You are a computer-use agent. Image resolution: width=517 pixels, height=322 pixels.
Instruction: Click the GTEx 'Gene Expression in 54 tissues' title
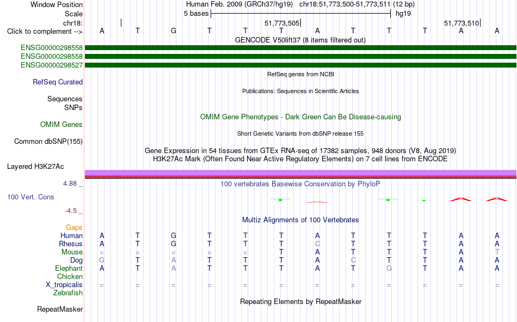pyautogui.click(x=300, y=150)
